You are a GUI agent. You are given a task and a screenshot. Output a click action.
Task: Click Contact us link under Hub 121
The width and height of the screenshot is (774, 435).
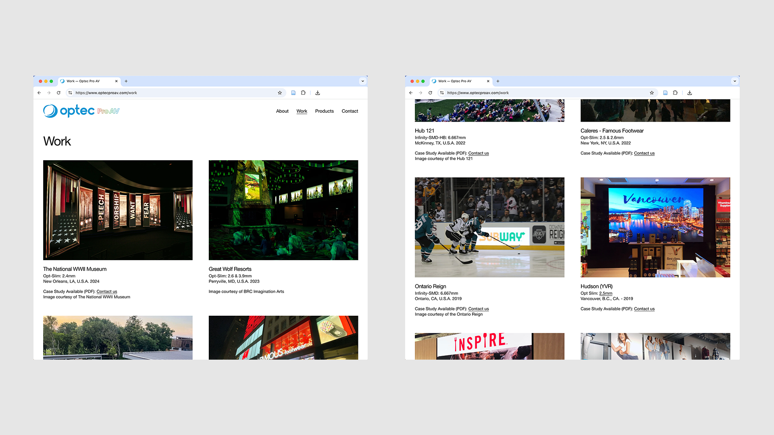(x=479, y=153)
